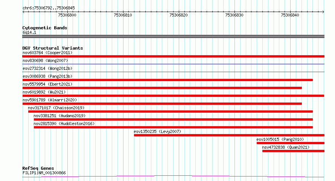Open variant nsv3381251 (Audano2019) label
The width and height of the screenshot is (335, 181).
(59, 116)
